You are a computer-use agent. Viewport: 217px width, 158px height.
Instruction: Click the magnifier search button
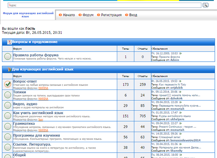pyautogui.click(x=206, y=5)
